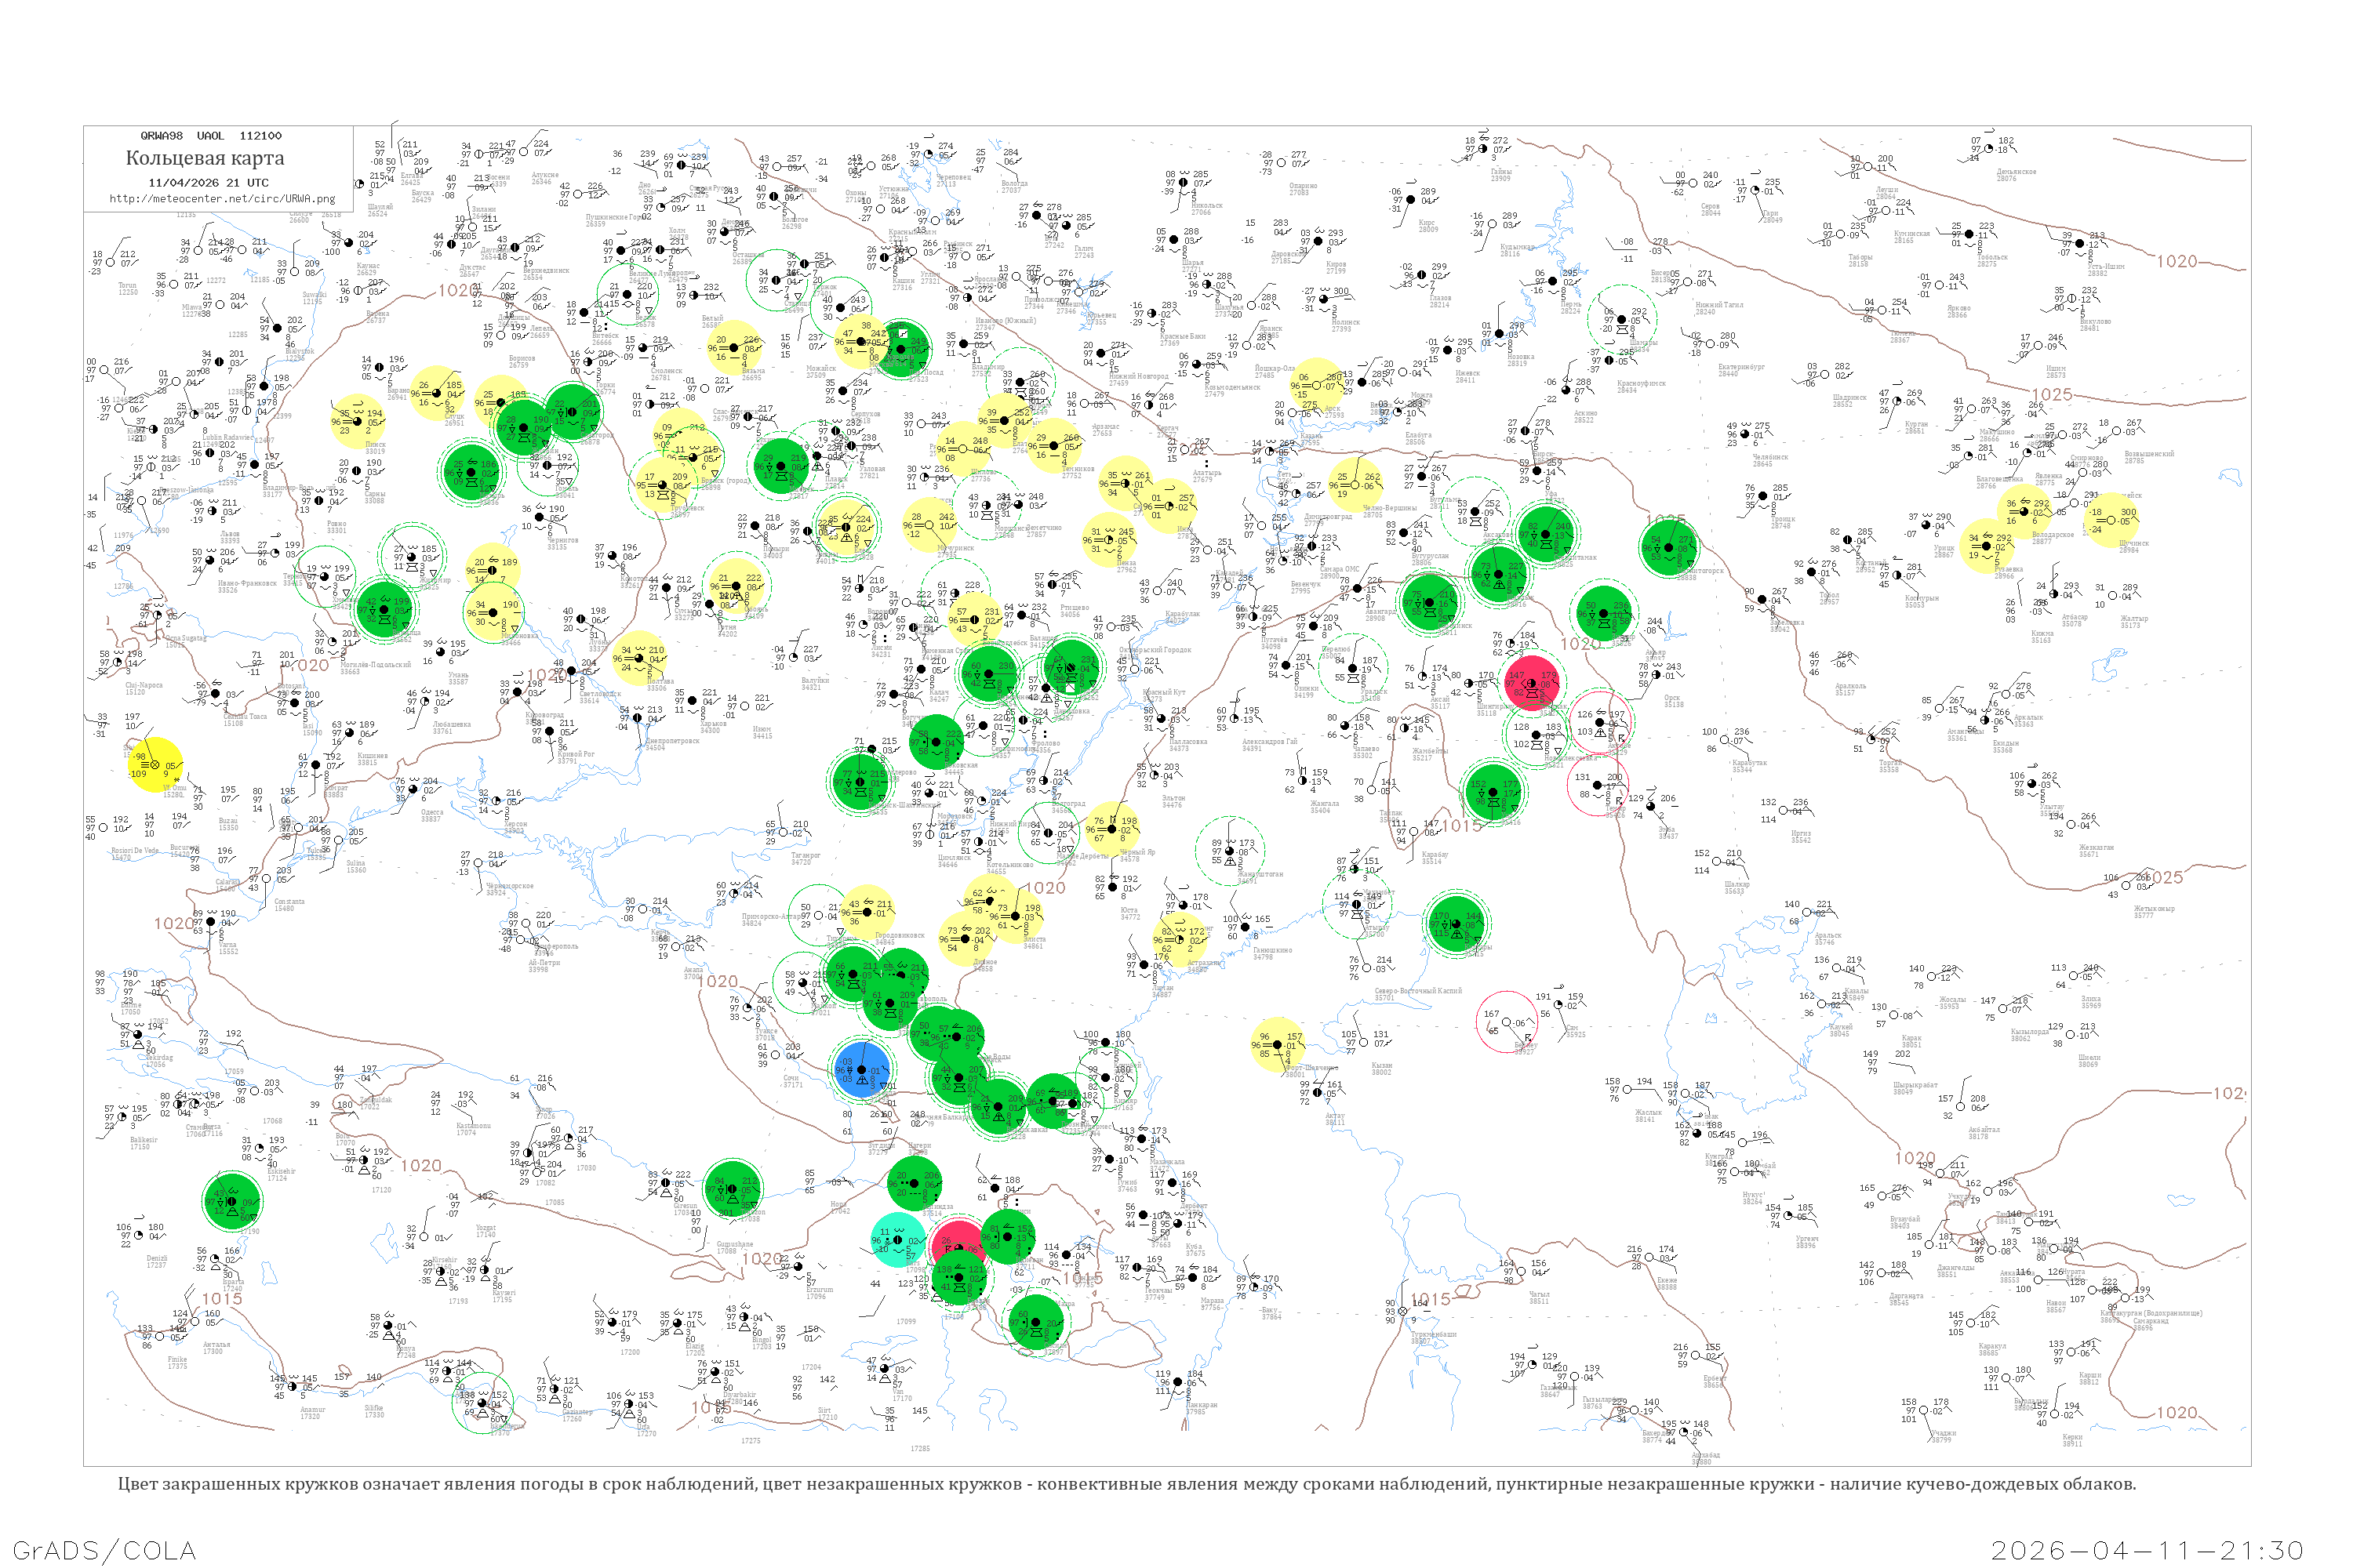Viewport: 2353px width, 1568px height.
Task: Click the QRWA98 UAOL 112100 header code
Action: click(x=210, y=136)
